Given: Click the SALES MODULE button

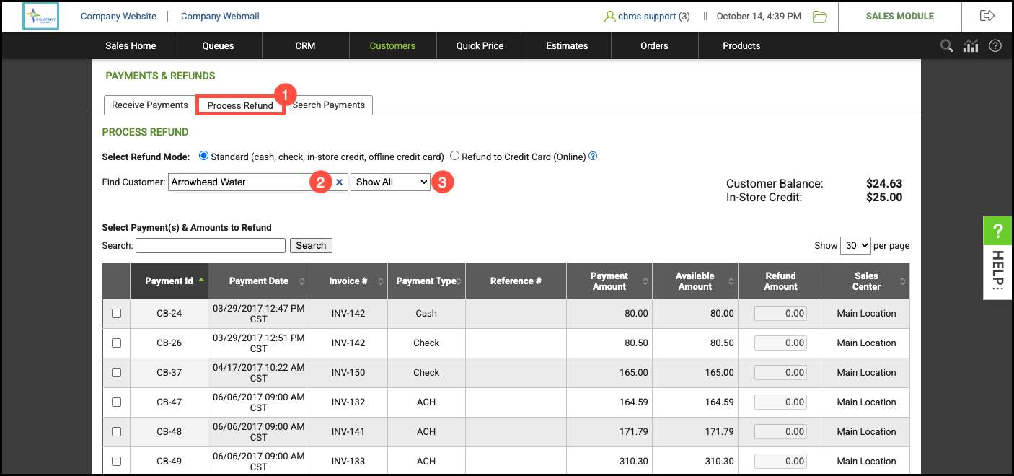Looking at the screenshot, I should pyautogui.click(x=900, y=16).
